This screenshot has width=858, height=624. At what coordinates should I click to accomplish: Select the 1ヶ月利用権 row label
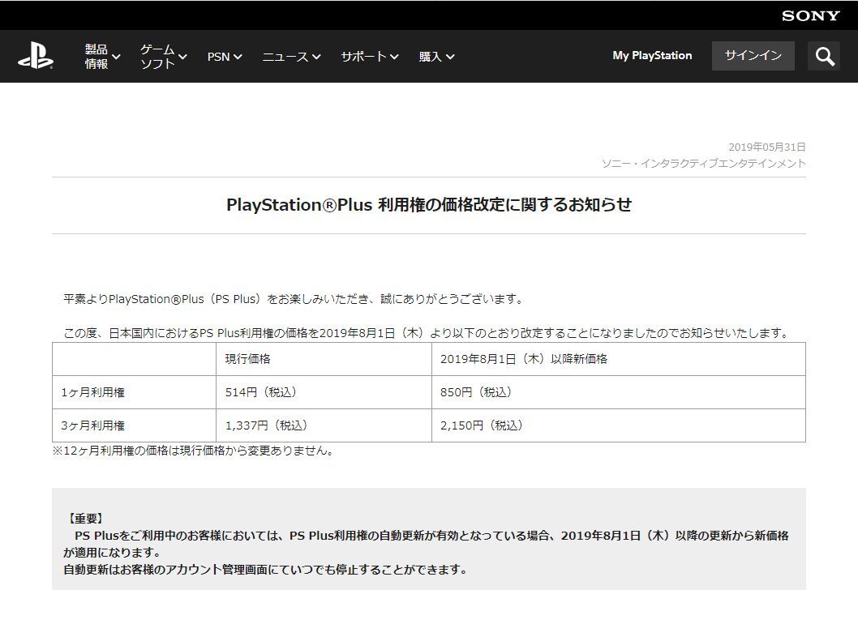(93, 392)
